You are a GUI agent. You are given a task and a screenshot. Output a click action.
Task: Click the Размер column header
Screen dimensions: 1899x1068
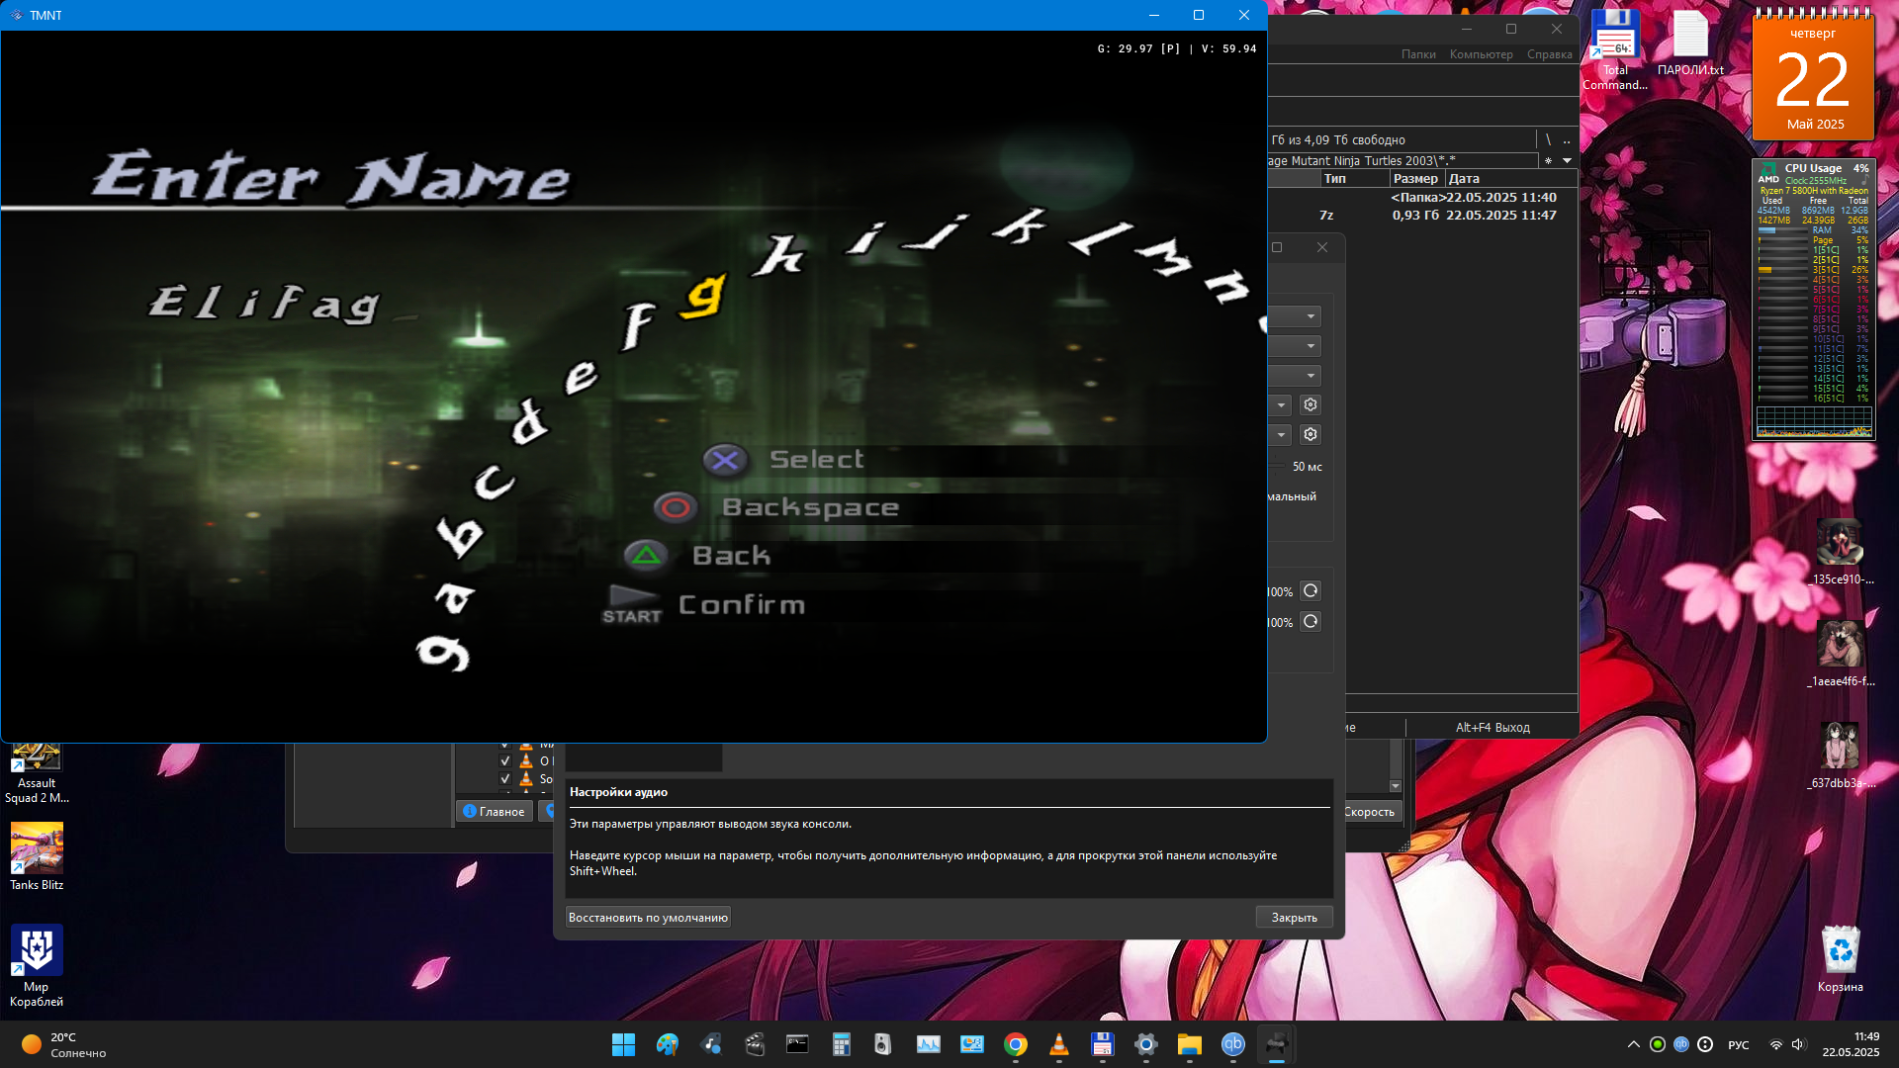(1415, 179)
